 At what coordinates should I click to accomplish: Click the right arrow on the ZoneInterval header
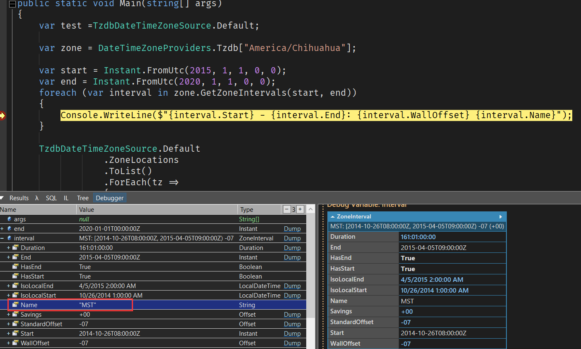[501, 216]
